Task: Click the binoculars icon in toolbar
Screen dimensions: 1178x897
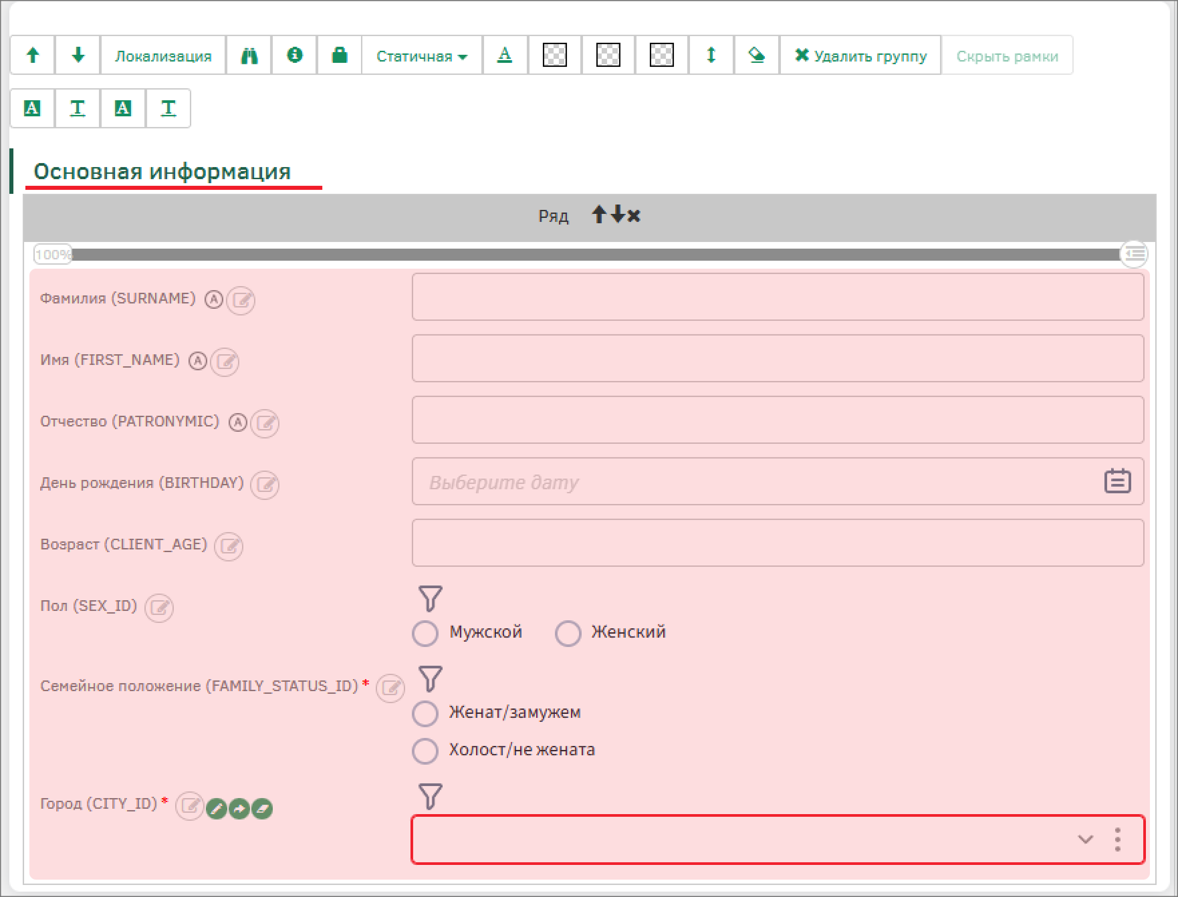Action: pyautogui.click(x=249, y=55)
